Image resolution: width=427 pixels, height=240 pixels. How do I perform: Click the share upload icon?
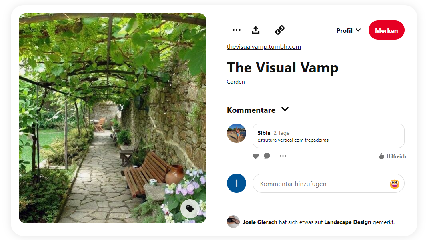coord(256,30)
